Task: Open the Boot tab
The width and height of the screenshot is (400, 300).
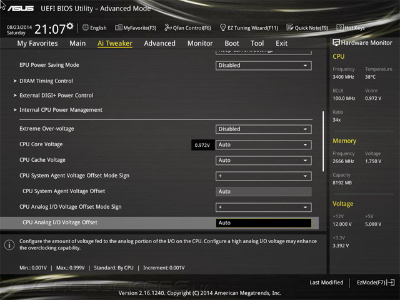Action: 232,43
